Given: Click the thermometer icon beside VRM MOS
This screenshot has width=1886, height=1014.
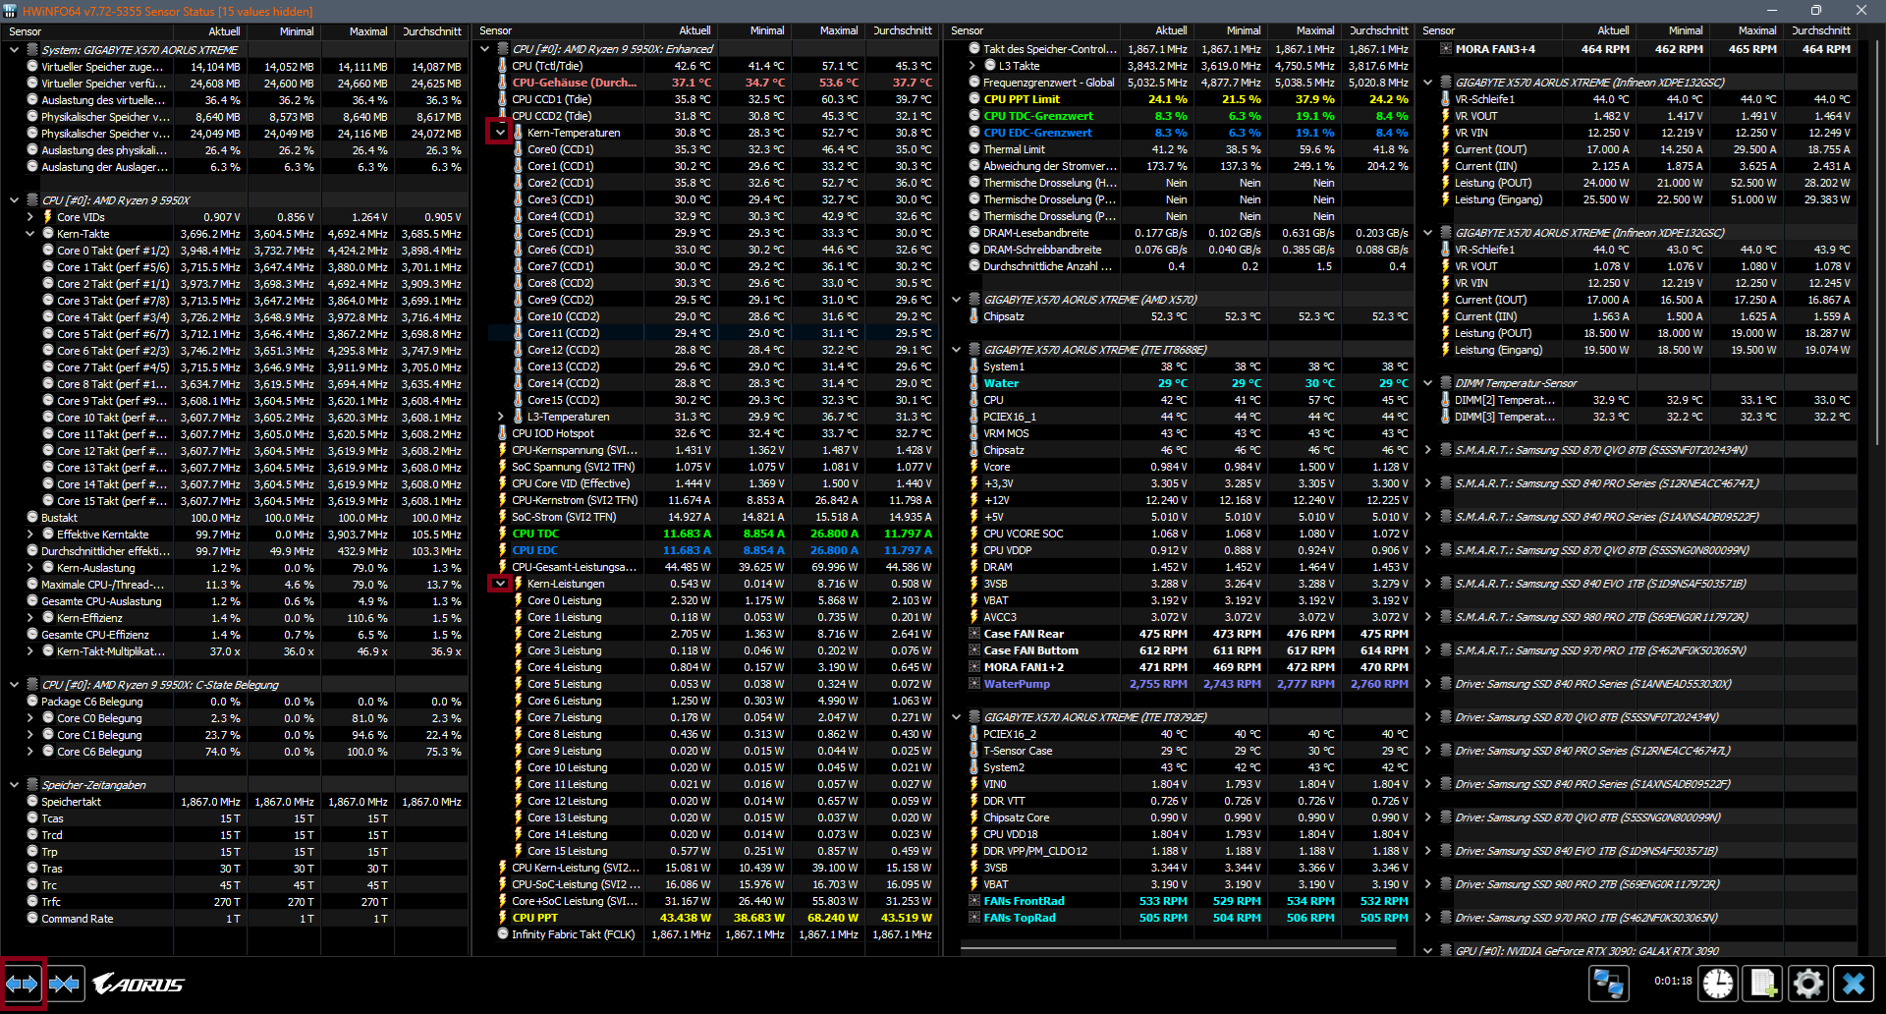Looking at the screenshot, I should click(974, 433).
